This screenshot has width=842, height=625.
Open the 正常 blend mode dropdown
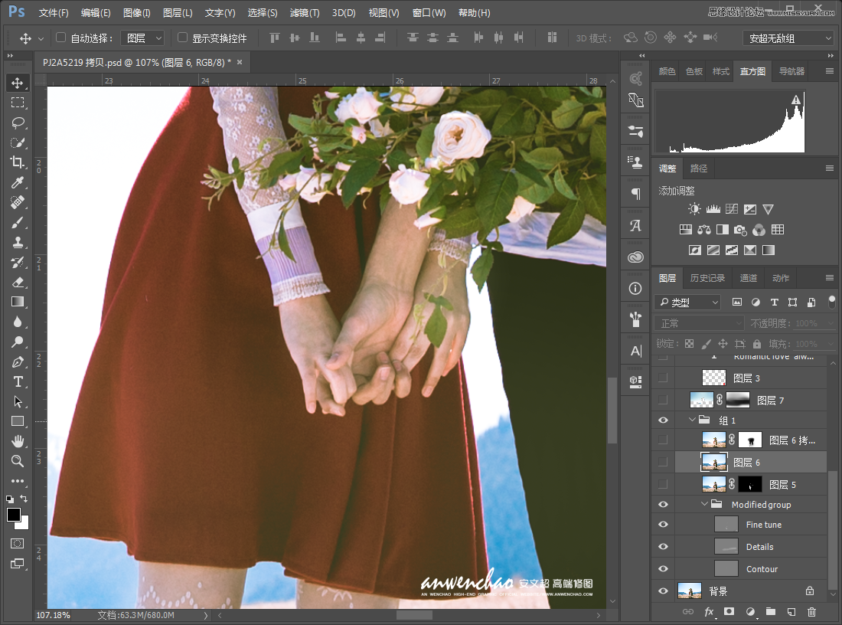click(x=699, y=323)
